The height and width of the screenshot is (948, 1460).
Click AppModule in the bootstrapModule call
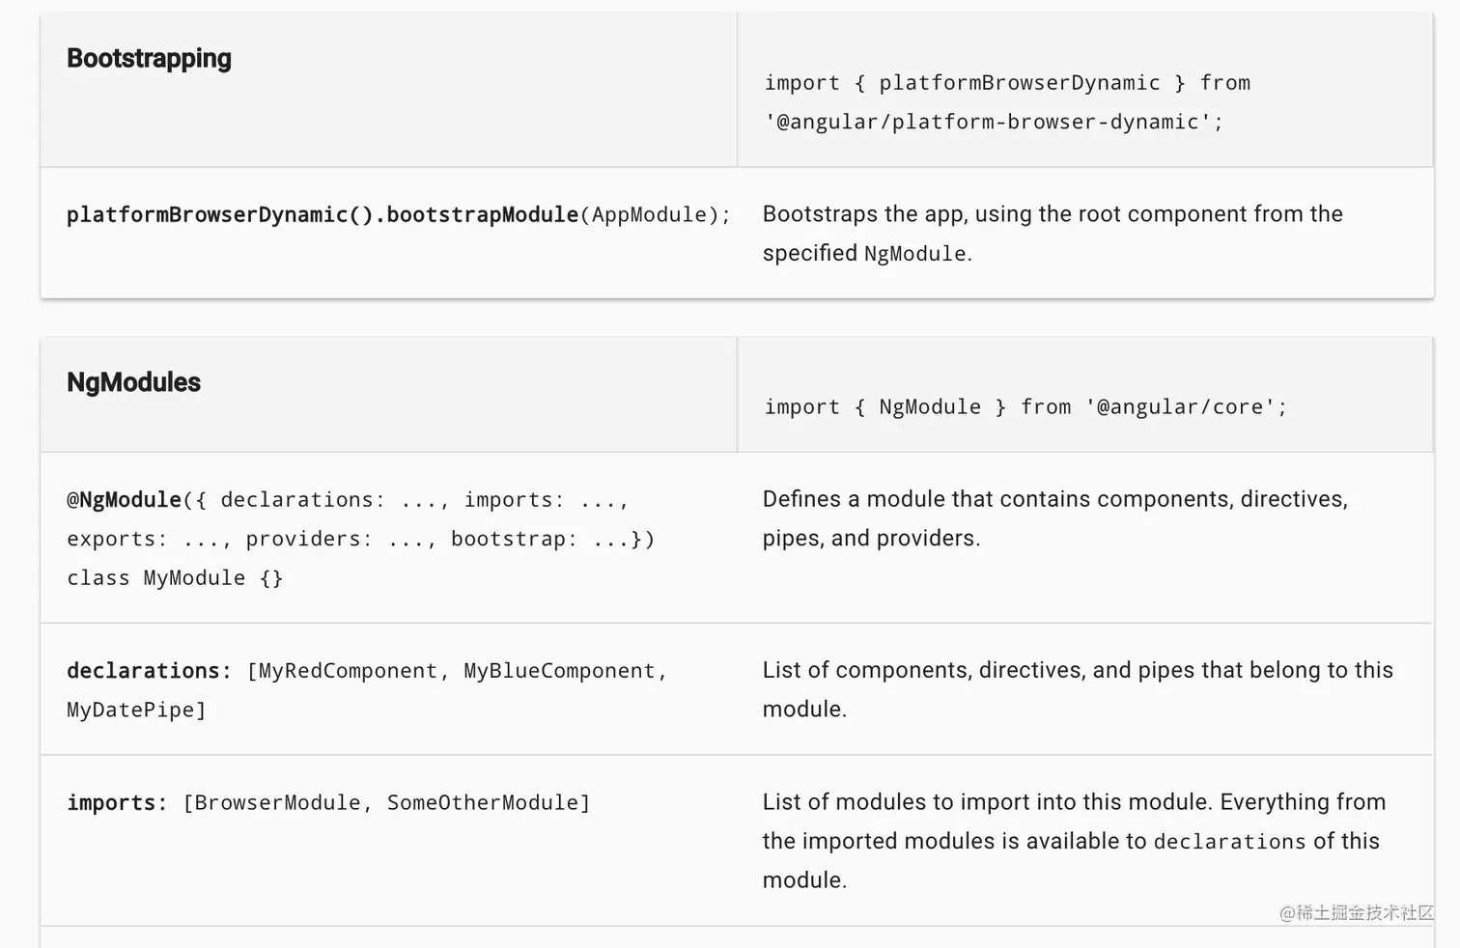click(649, 214)
